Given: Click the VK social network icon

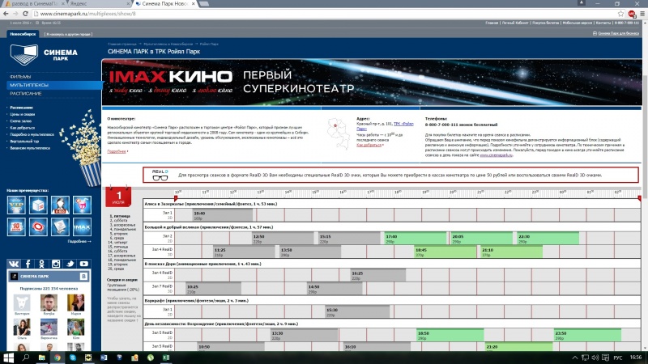Looking at the screenshot, I should 14,264.
